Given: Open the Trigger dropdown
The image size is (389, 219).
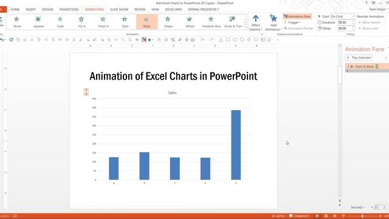Looking at the screenshot, I should tap(292, 23).
